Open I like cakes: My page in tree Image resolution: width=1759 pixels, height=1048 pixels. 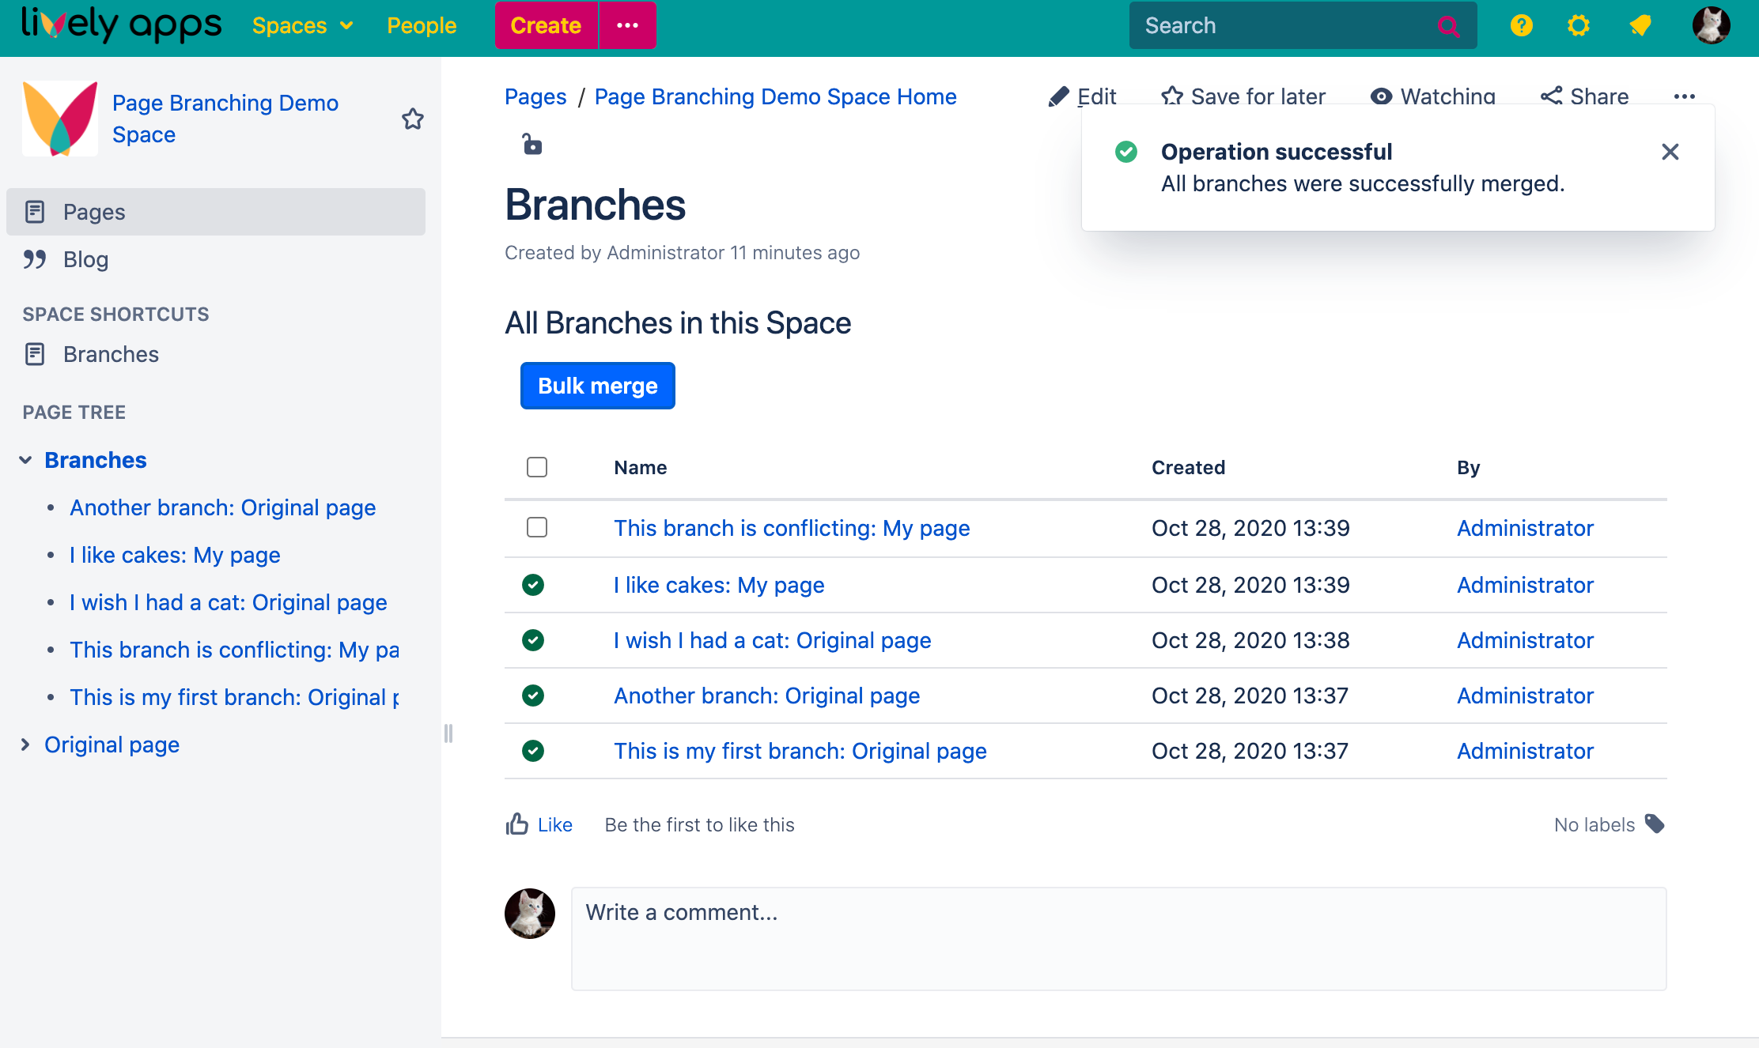(x=175, y=555)
